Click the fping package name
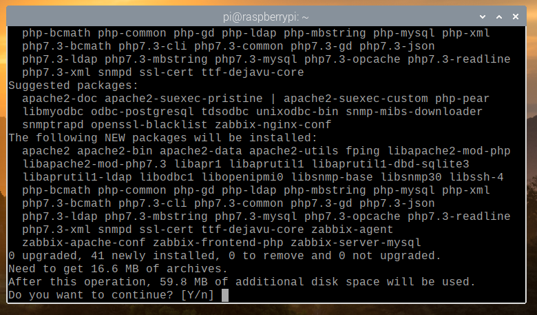 pos(361,151)
